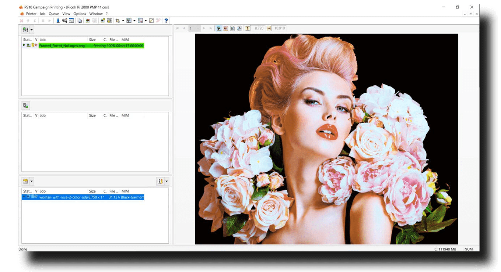Click the pause icon in main toolbar
The width and height of the screenshot is (501, 272).
(43, 21)
